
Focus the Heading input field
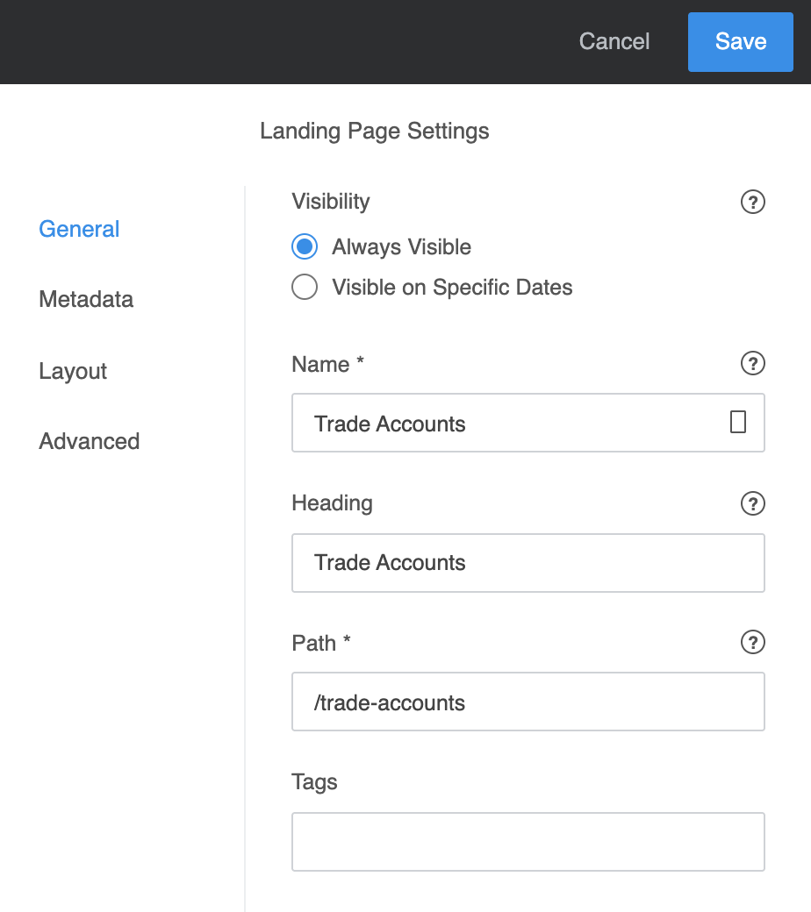coord(528,563)
